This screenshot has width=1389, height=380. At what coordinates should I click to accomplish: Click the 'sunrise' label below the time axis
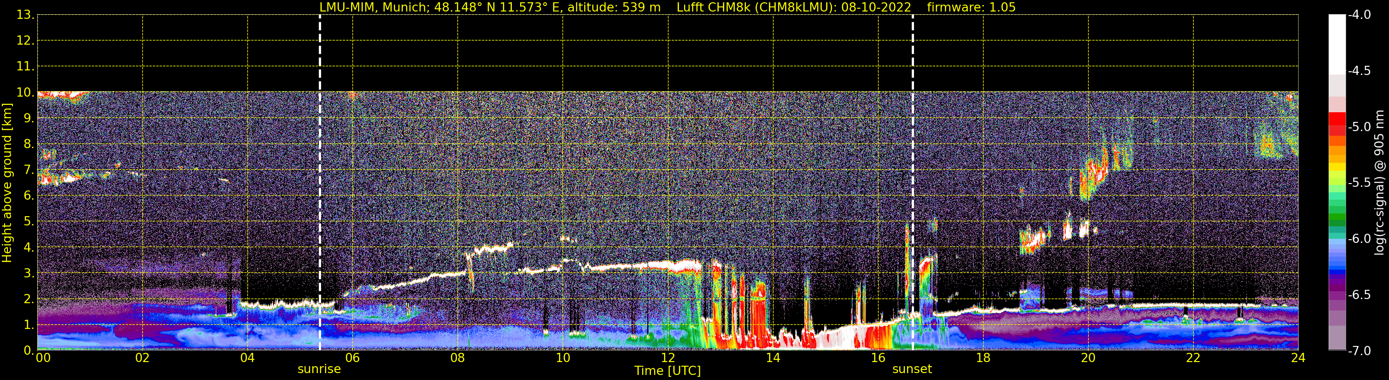[319, 369]
